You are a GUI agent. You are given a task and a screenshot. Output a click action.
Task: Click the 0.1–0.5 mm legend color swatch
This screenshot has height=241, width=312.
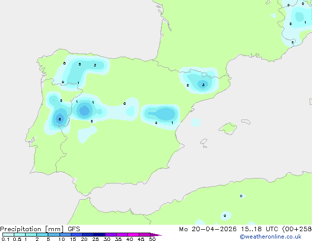click(x=8, y=235)
